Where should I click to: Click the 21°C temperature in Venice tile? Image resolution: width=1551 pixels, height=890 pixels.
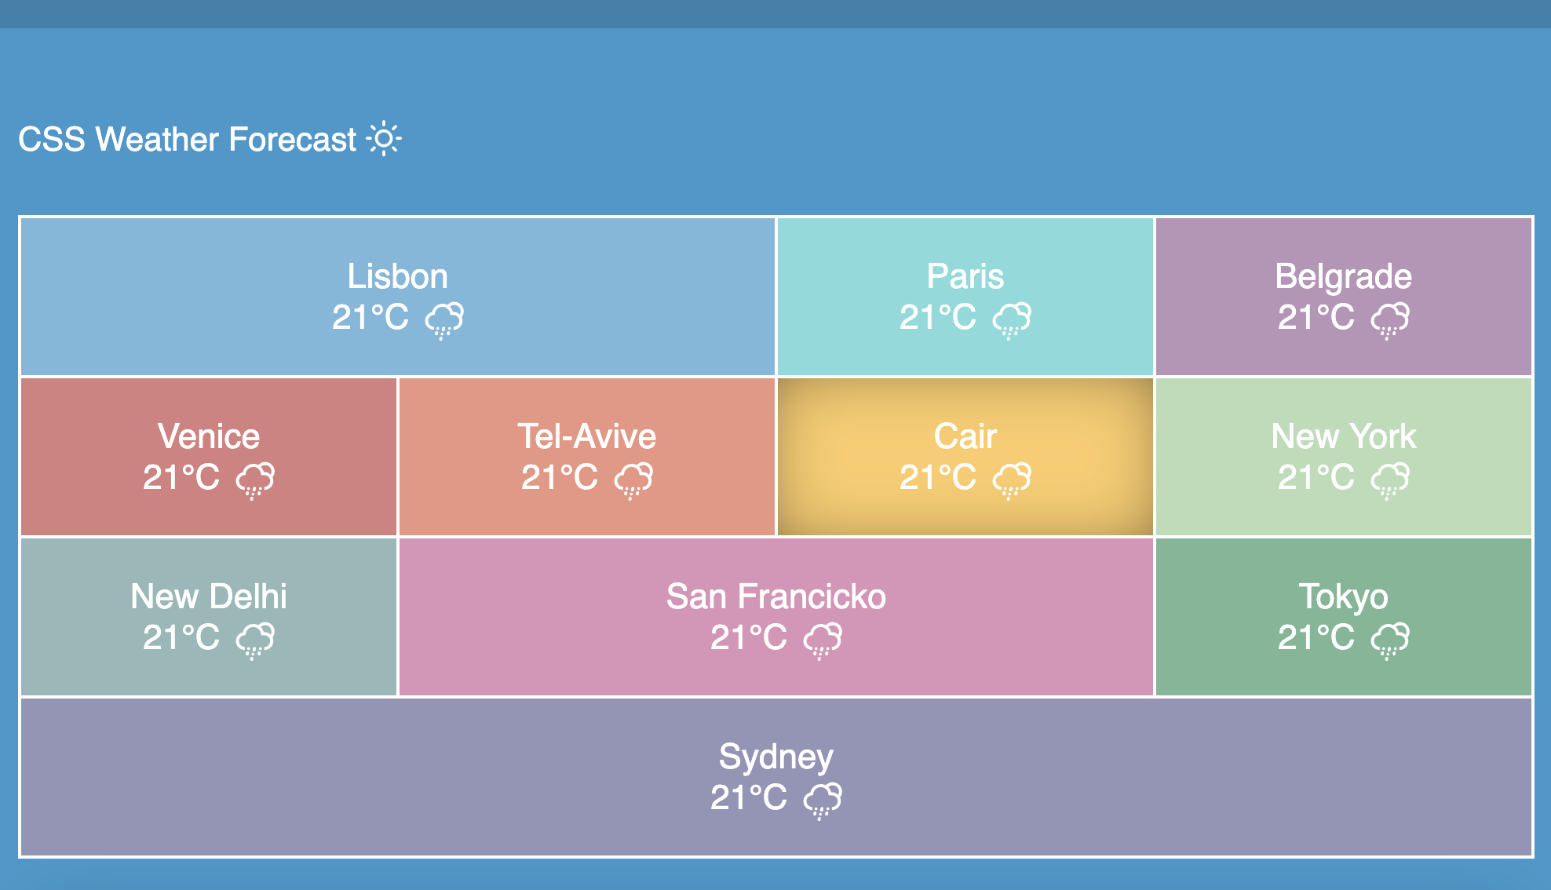click(181, 477)
